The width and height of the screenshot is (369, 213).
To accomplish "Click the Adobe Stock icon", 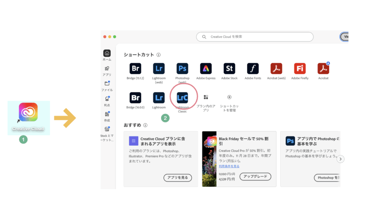I will [x=229, y=69].
